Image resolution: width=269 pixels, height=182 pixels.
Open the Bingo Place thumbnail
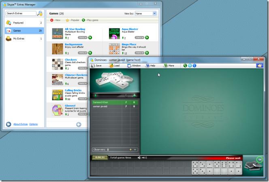pyautogui.click(x=114, y=49)
